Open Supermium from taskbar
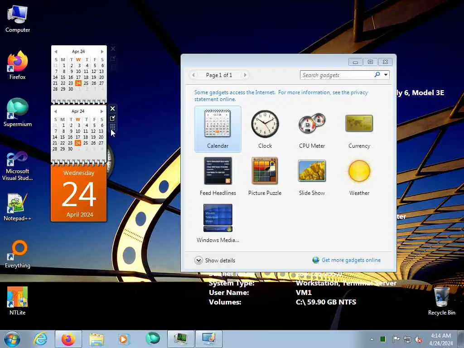Viewport: 464px width, 348px height. (x=152, y=339)
